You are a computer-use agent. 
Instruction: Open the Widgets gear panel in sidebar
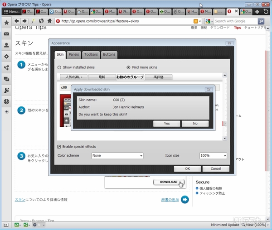tap(6, 56)
